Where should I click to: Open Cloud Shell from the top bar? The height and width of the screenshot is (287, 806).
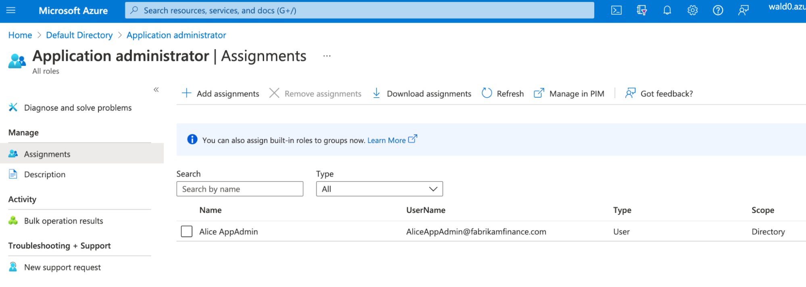(616, 10)
